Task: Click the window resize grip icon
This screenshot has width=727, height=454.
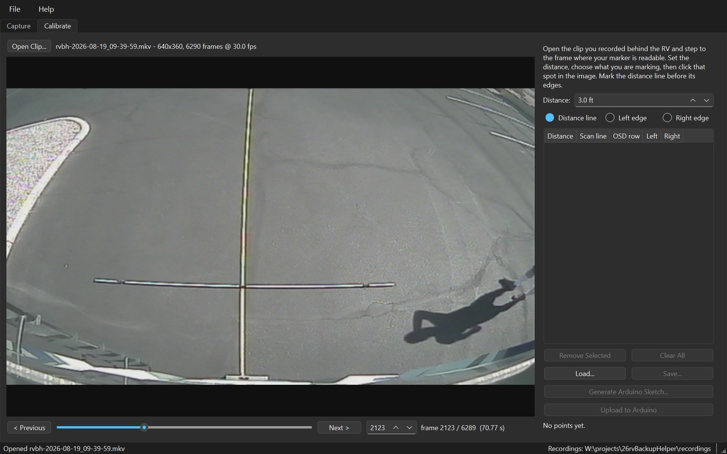Action: pos(723,450)
